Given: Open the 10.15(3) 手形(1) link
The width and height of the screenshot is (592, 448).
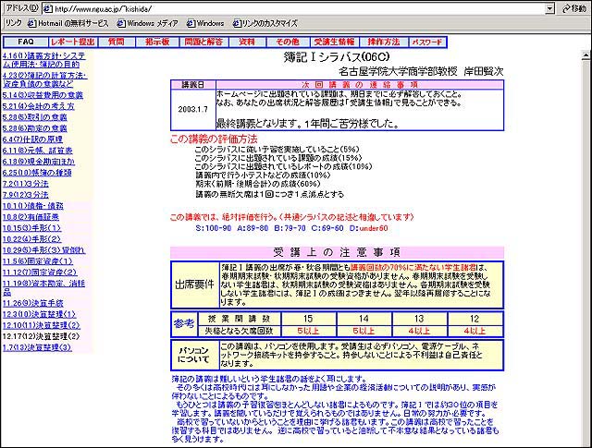Looking at the screenshot, I should pos(31,228).
